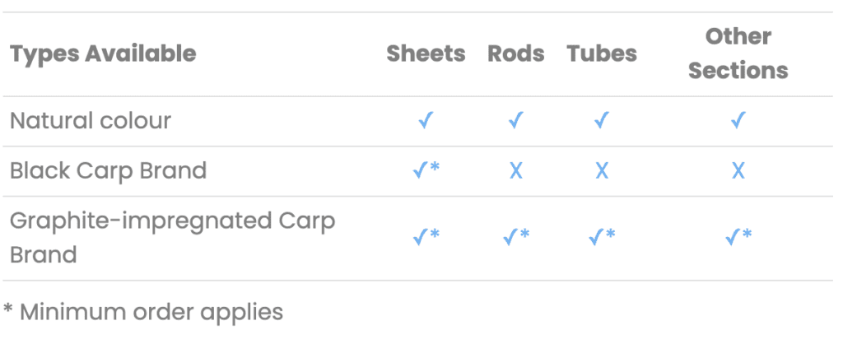Click Black Carp Brand Other Sections X mark

[738, 171]
